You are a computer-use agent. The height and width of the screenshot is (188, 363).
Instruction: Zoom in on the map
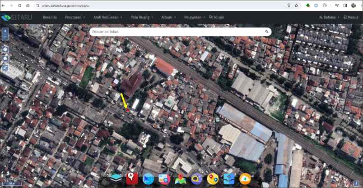coord(5,31)
